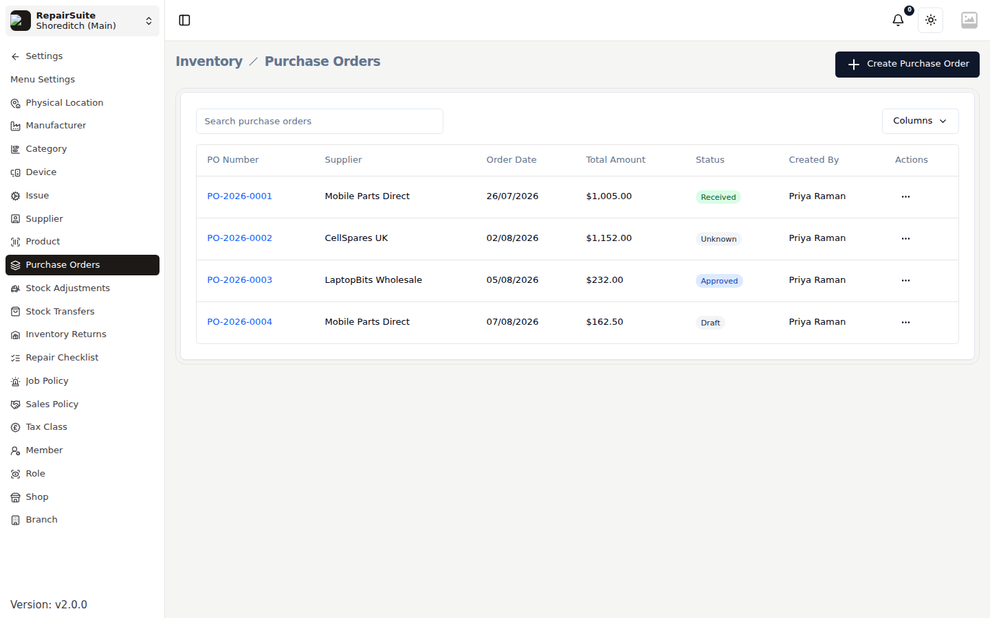The width and height of the screenshot is (990, 618).
Task: Click the Unknown status badge
Action: (x=718, y=239)
